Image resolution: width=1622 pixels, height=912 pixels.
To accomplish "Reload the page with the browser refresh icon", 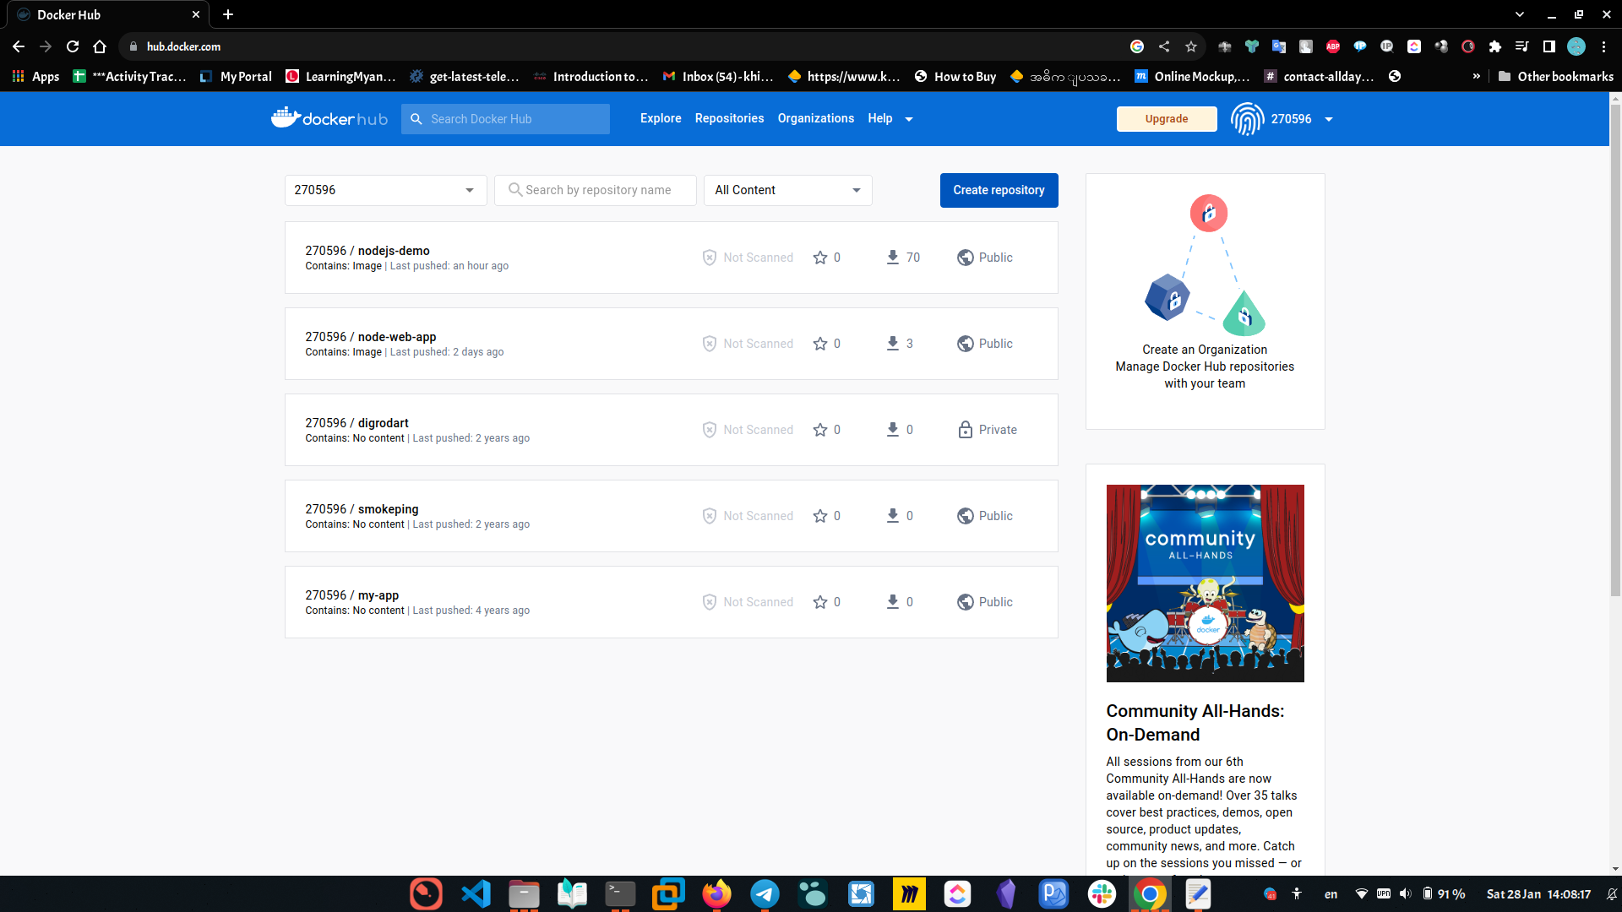I will click(73, 46).
